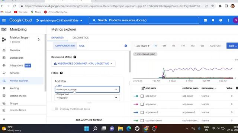Select the Configuration tab

tap(65, 46)
